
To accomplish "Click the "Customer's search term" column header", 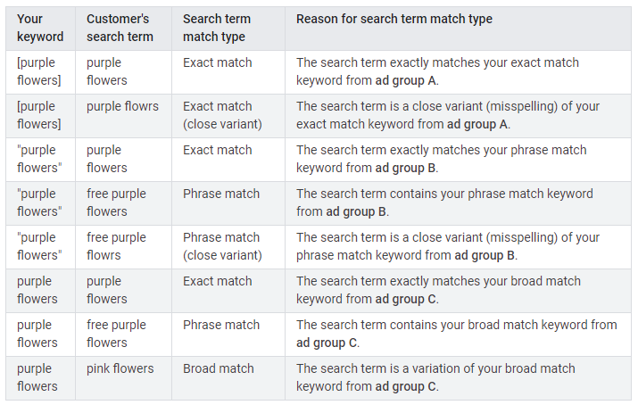I will (120, 28).
